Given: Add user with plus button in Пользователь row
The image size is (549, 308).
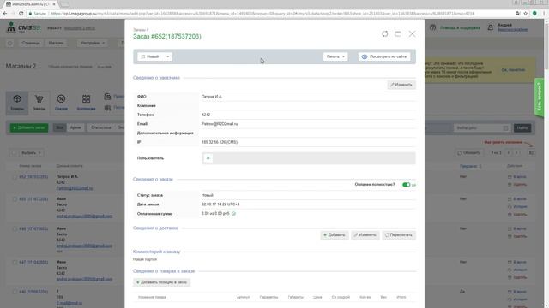Looking at the screenshot, I should point(208,158).
